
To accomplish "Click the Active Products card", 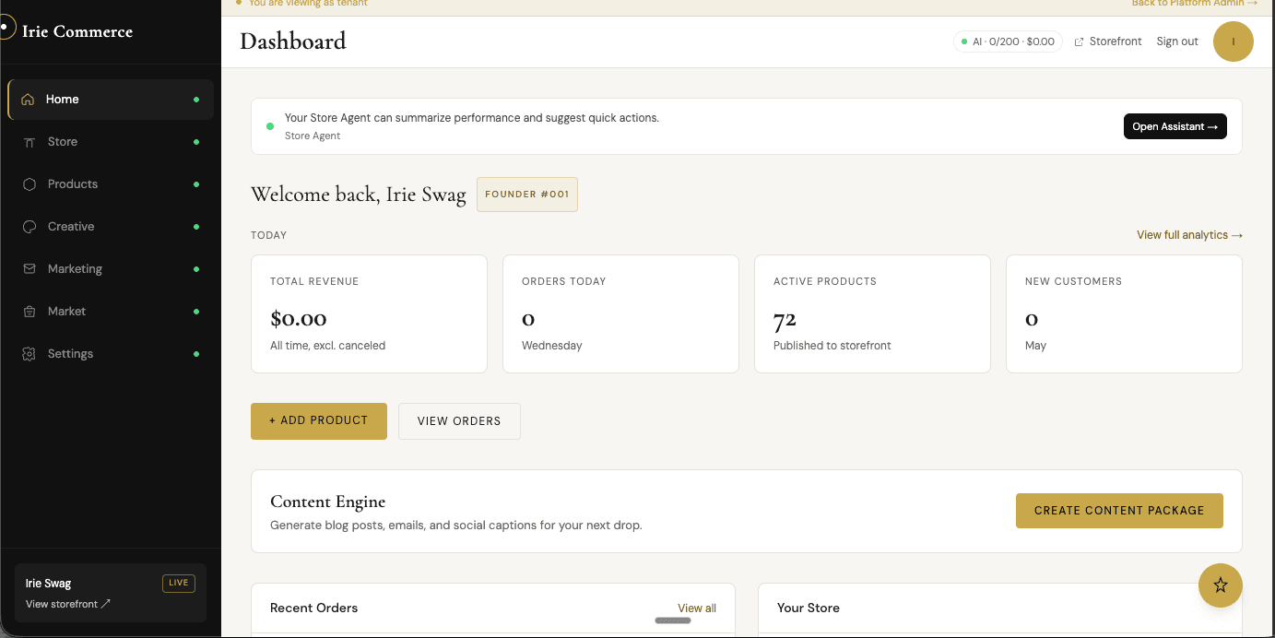I will coord(872,314).
